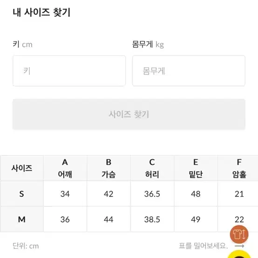Screen dimensions: 258x258
Task: Click the 사이즈 찾기 button
Action: [129, 114]
